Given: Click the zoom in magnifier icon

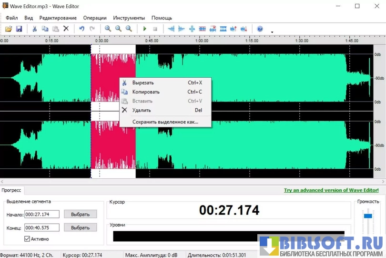Looking at the screenshot, I should [x=108, y=29].
